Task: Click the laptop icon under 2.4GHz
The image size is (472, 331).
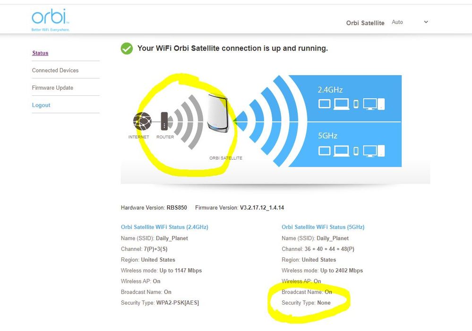Action: [341, 104]
